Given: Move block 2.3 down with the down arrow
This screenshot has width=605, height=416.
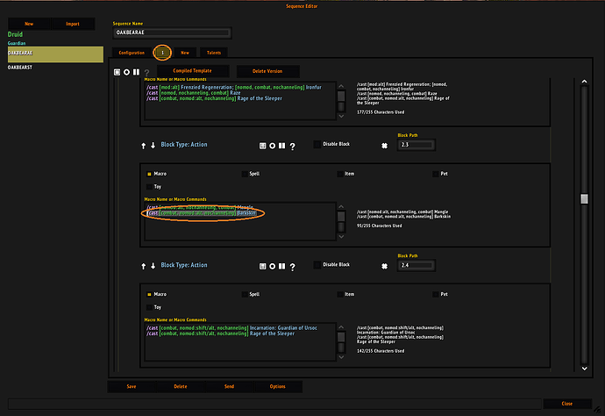Looking at the screenshot, I should click(x=153, y=145).
